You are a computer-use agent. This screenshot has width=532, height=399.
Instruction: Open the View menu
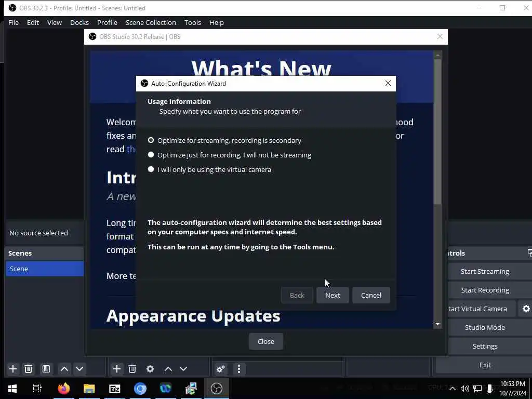[54, 22]
